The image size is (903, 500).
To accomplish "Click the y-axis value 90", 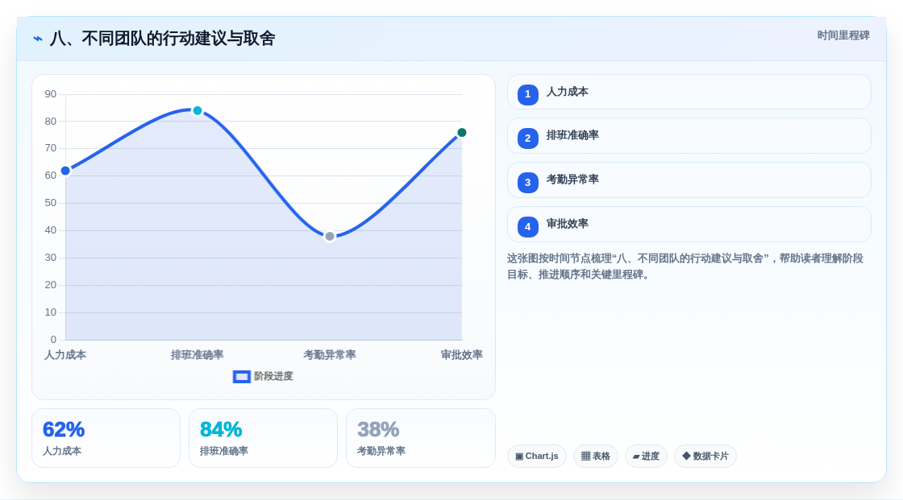I will (x=51, y=93).
